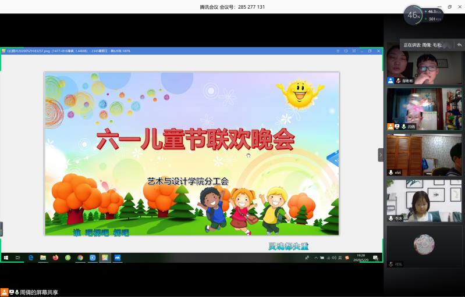465x297 pixels.
Task: Open Firefox in the shared taskbar
Action: point(55,257)
